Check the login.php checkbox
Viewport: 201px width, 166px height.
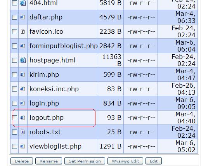[14, 103]
